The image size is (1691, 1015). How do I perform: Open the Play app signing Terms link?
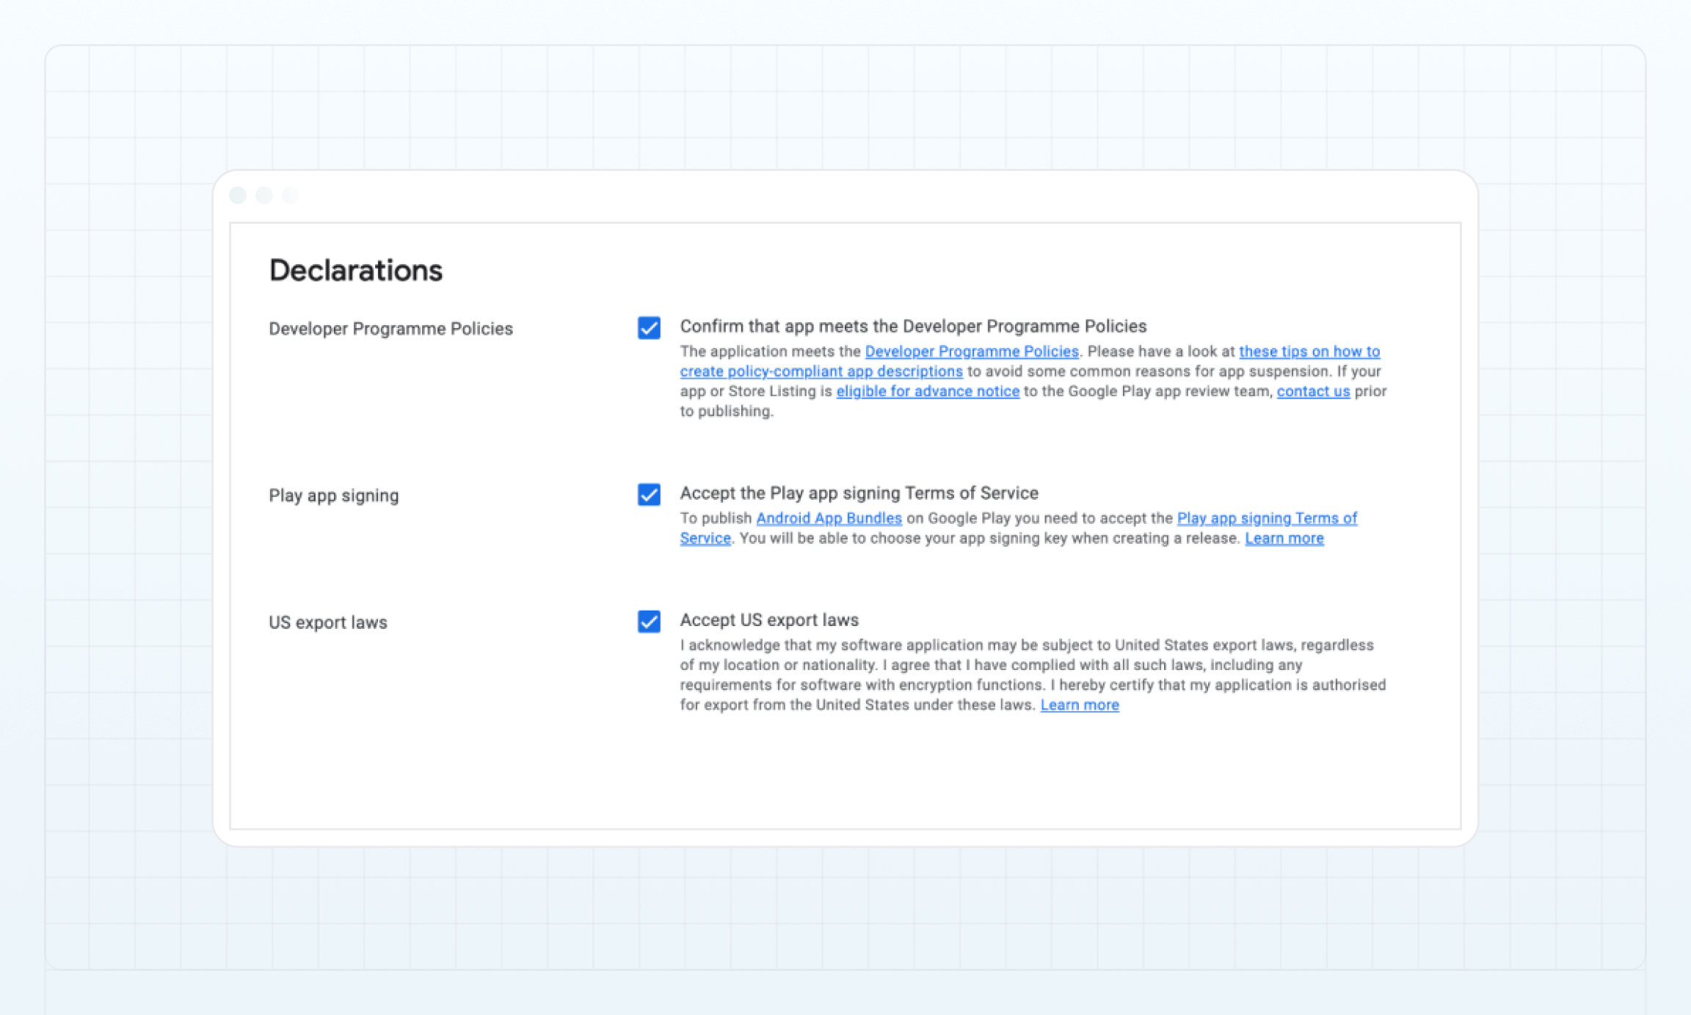coord(1266,518)
